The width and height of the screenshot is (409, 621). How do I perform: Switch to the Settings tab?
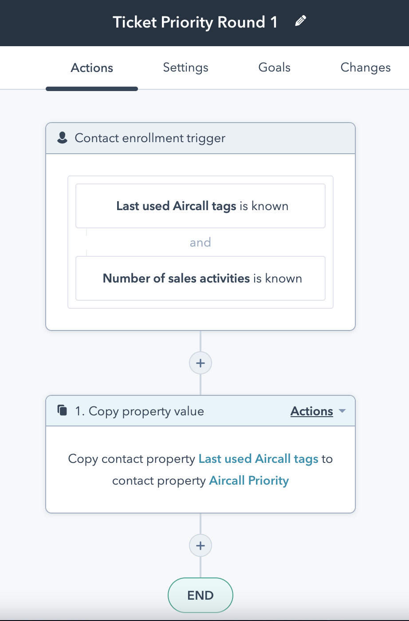pyautogui.click(x=185, y=68)
